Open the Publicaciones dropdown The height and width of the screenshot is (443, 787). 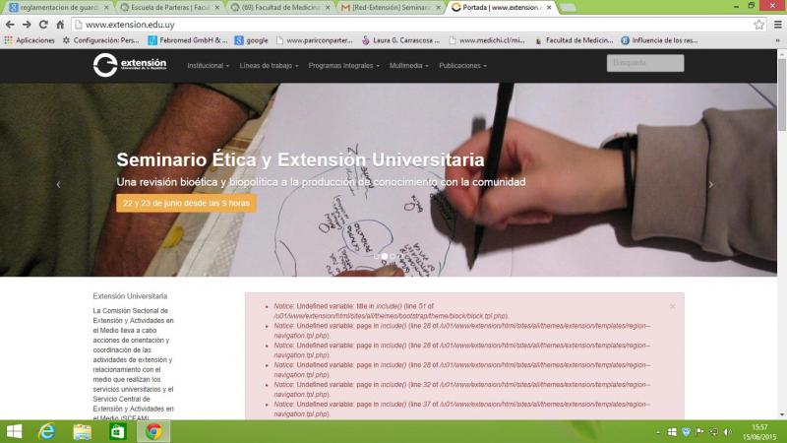[462, 66]
